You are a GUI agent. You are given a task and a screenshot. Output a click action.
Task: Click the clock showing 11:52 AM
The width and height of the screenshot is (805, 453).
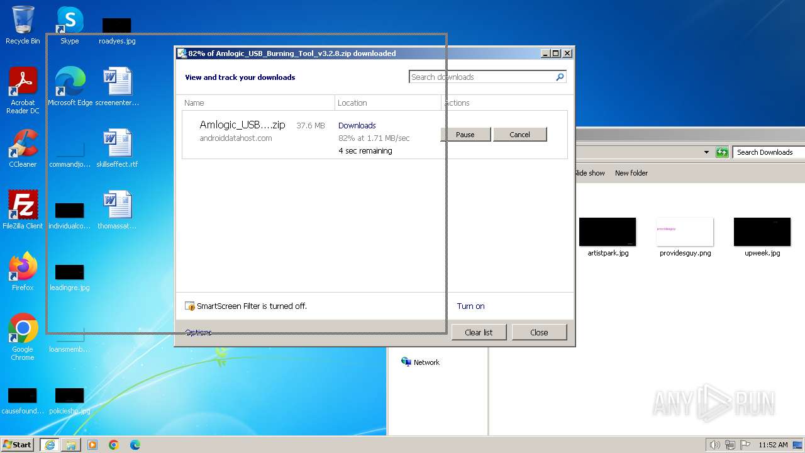tap(773, 445)
